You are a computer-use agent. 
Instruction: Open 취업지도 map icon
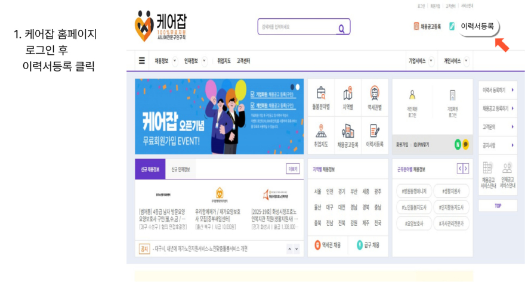[x=321, y=134]
